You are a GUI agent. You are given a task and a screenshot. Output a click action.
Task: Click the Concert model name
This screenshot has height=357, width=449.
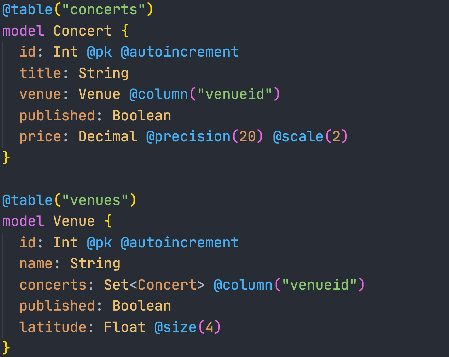pos(82,31)
